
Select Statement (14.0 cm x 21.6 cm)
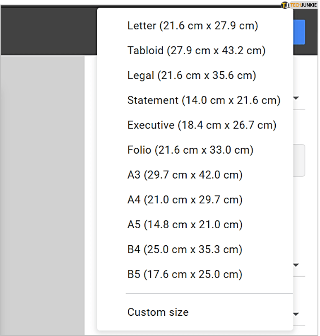coord(204,100)
